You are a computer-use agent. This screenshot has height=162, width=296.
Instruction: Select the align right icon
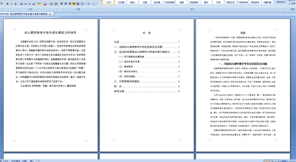(x=70, y=4)
